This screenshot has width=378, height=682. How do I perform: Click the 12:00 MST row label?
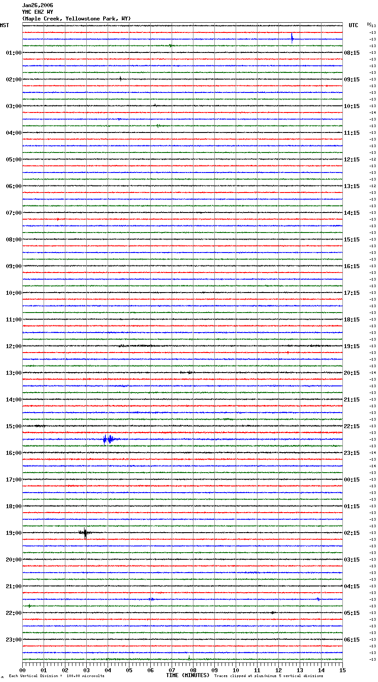pyautogui.click(x=13, y=346)
